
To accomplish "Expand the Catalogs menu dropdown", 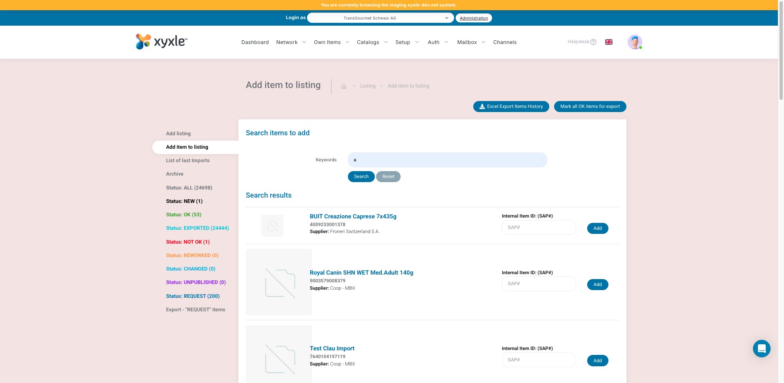I will 372,42.
